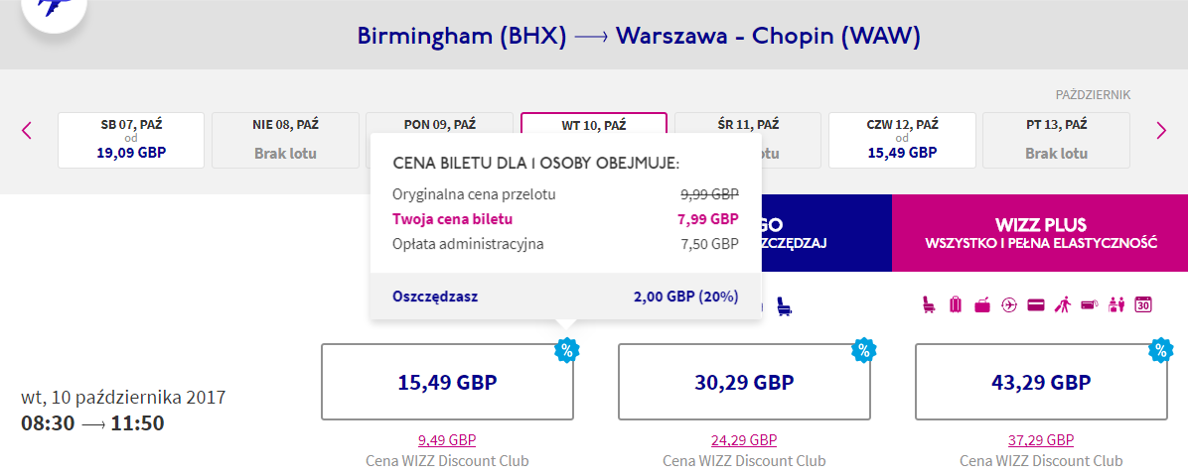Select the SB 07, PAŹ date tab
This screenshot has width=1188, height=476.
pos(131,140)
